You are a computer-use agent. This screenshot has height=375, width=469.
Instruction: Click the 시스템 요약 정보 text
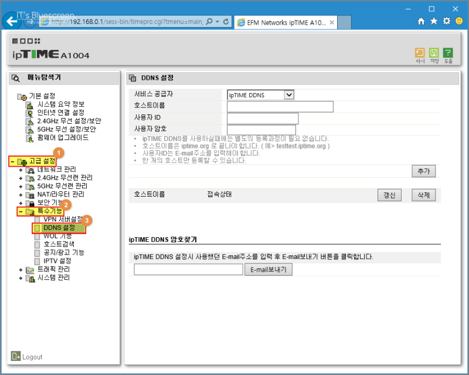coord(61,104)
